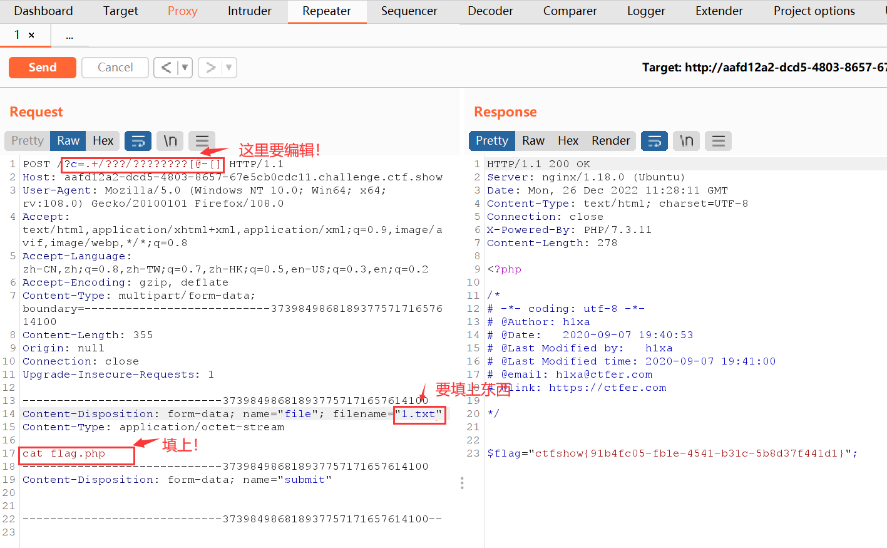The image size is (887, 548).
Task: Open the Logger tab
Action: (x=646, y=11)
